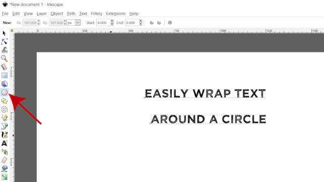Open the Filters menu
The image size is (324, 182).
[x=97, y=14]
